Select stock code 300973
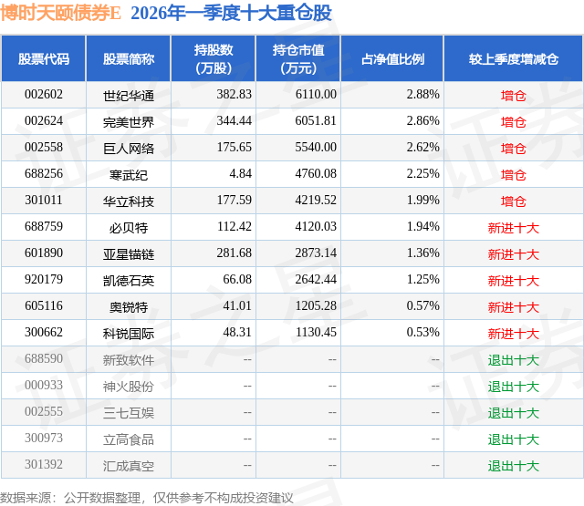584x506 pixels. (44, 438)
